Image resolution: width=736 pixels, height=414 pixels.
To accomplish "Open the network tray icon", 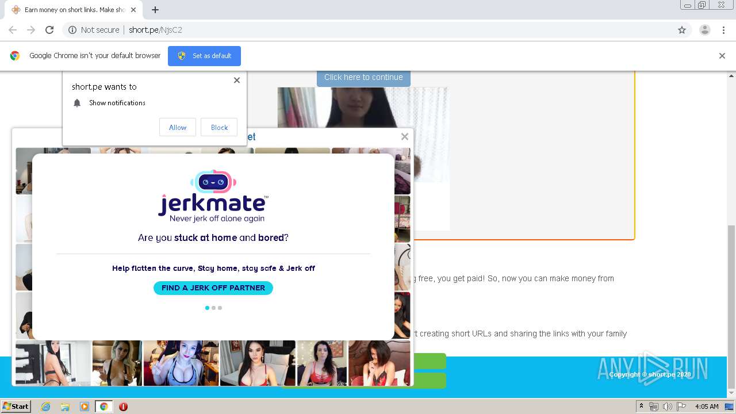I will [654, 407].
